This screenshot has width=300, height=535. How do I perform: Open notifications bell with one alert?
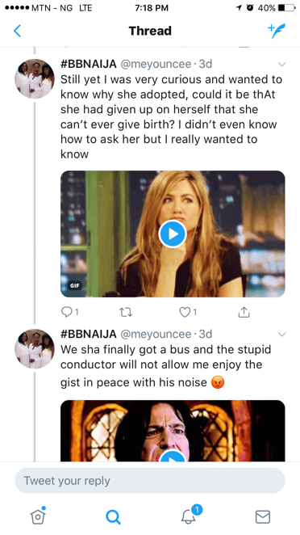click(x=190, y=515)
